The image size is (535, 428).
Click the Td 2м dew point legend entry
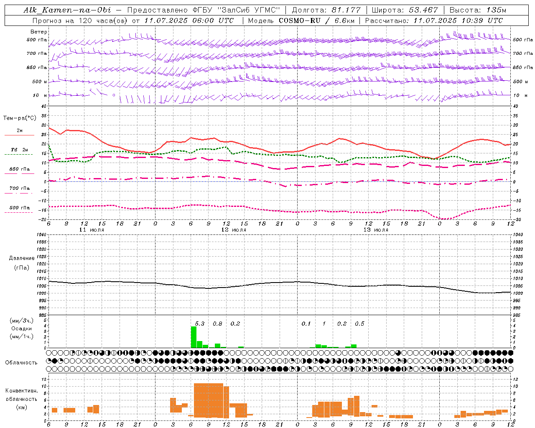click(x=20, y=150)
